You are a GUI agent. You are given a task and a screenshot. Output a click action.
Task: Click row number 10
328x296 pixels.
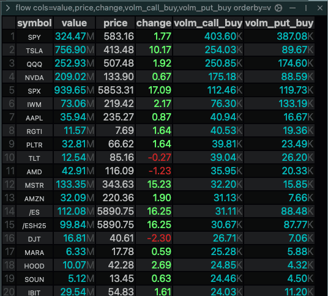coord(9,158)
